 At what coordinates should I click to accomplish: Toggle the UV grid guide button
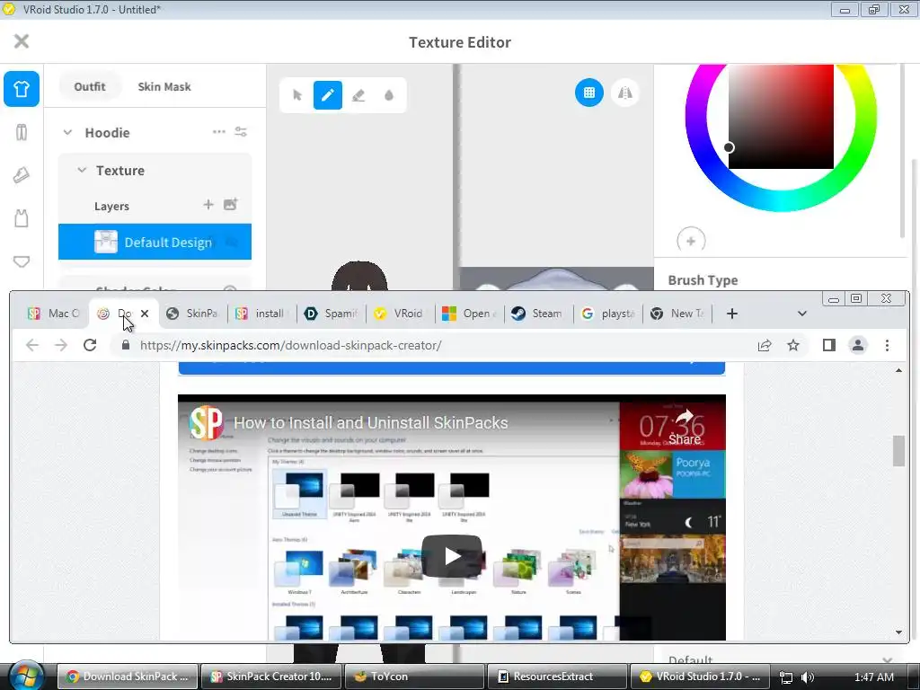[589, 93]
